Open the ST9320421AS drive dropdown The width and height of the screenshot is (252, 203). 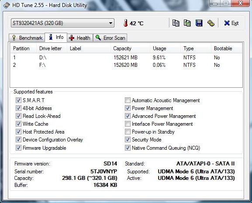[62, 23]
